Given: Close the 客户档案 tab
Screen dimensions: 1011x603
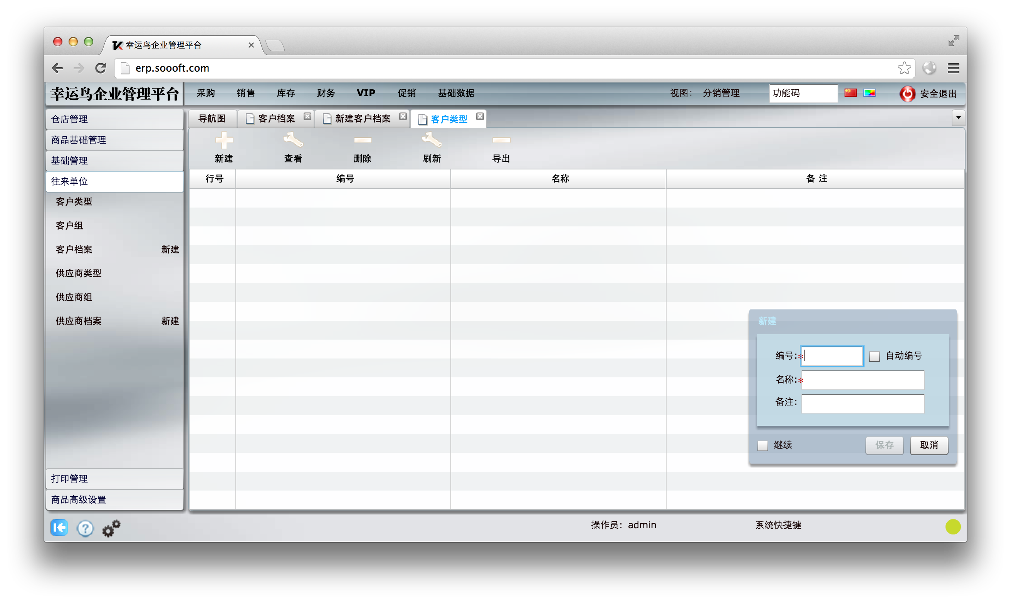Looking at the screenshot, I should pyautogui.click(x=307, y=116).
